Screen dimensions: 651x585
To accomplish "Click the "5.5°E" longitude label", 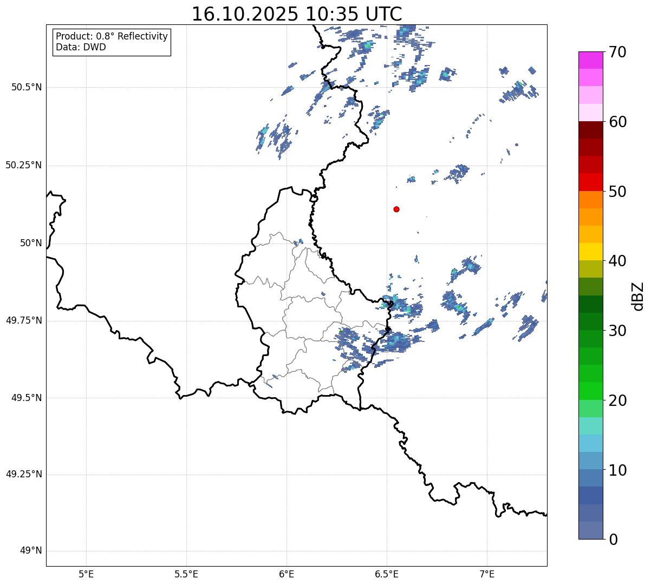I will tap(186, 574).
